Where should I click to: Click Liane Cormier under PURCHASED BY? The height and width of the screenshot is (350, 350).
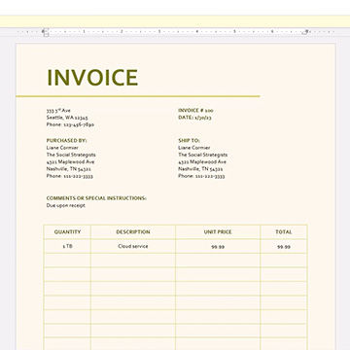(62, 148)
